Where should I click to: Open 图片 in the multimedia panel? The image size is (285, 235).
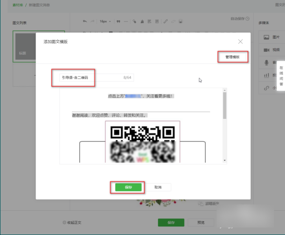(272, 37)
